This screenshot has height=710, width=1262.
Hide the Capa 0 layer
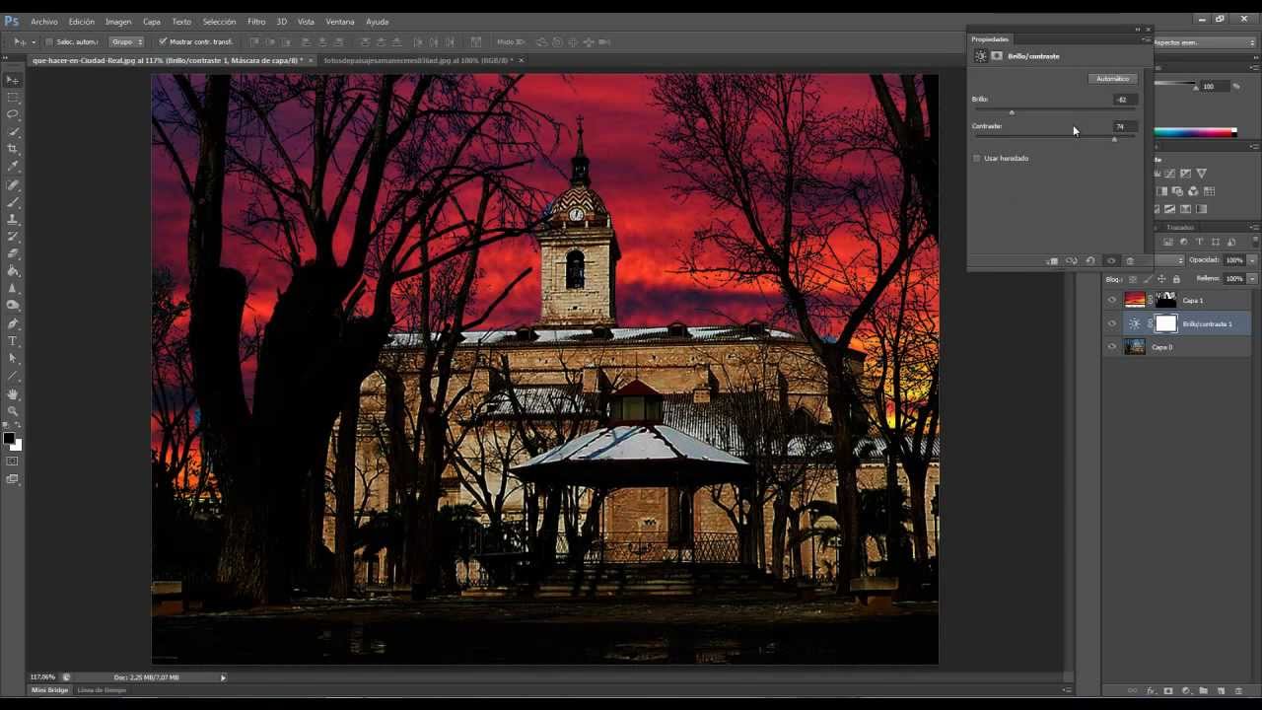pyautogui.click(x=1112, y=347)
